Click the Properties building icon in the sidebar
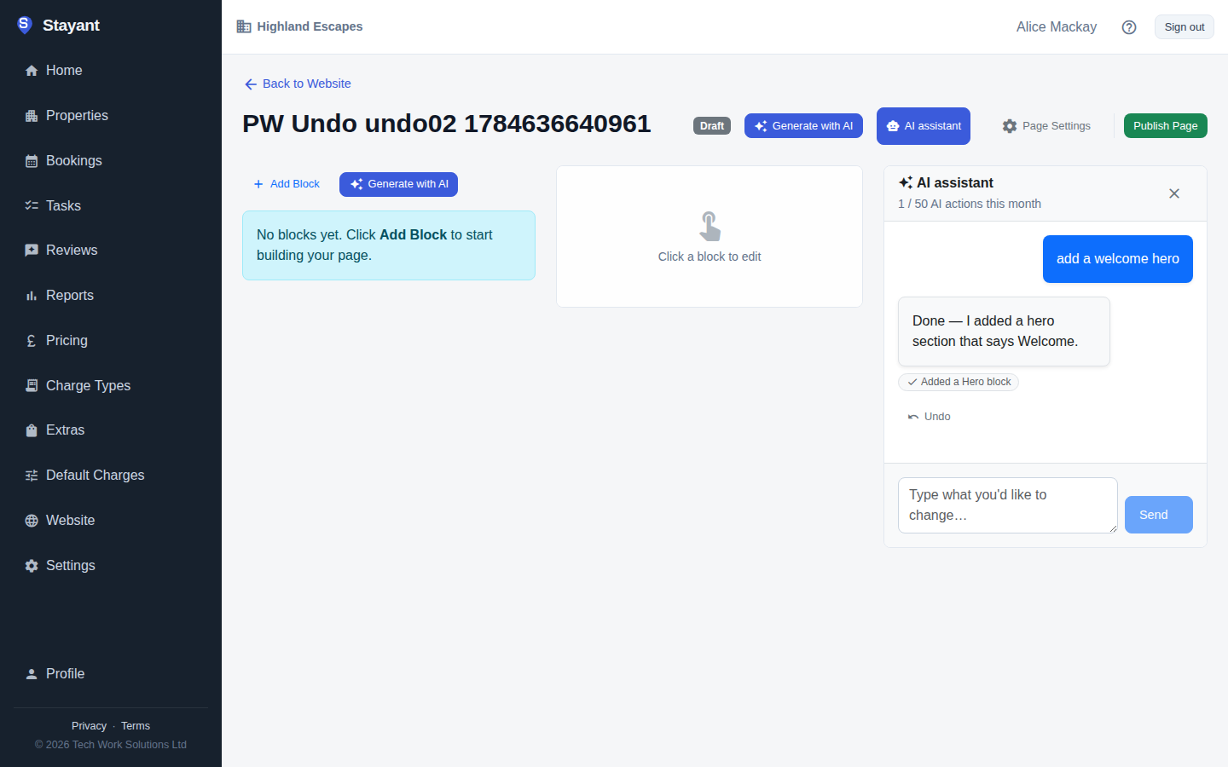Screen dimensions: 1228x767 tap(32, 116)
